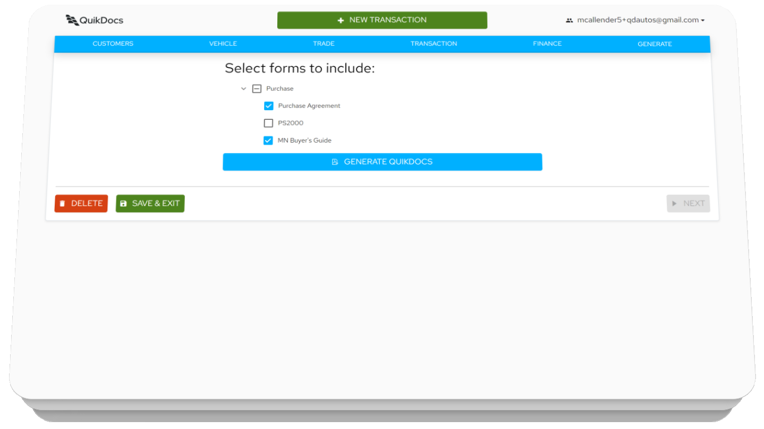Click the 'Select forms to include:' heading
The image size is (764, 429).
(300, 68)
